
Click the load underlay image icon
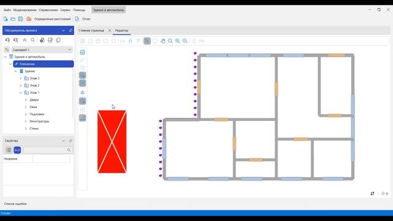tap(82, 52)
